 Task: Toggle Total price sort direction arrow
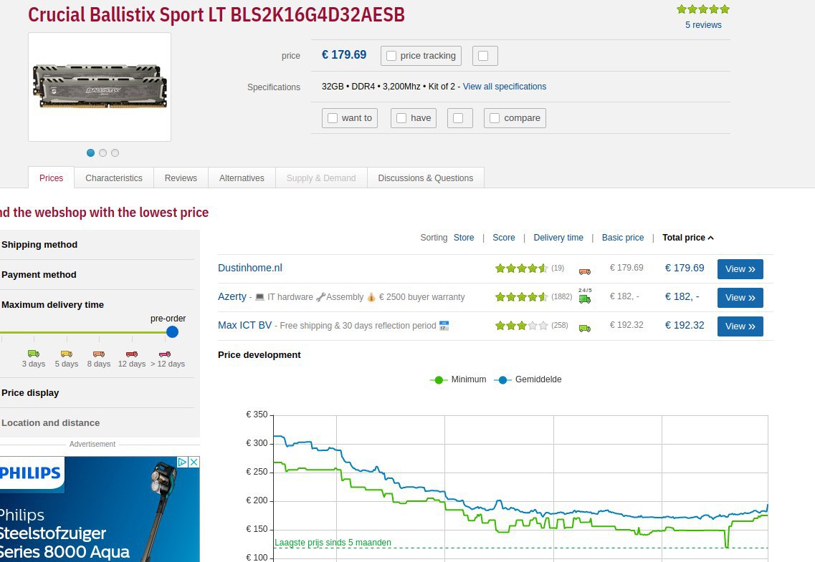coord(710,238)
